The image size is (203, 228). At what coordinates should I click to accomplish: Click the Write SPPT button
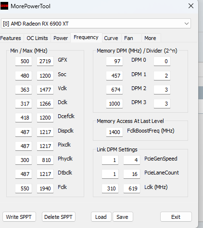pyautogui.click(x=19, y=217)
